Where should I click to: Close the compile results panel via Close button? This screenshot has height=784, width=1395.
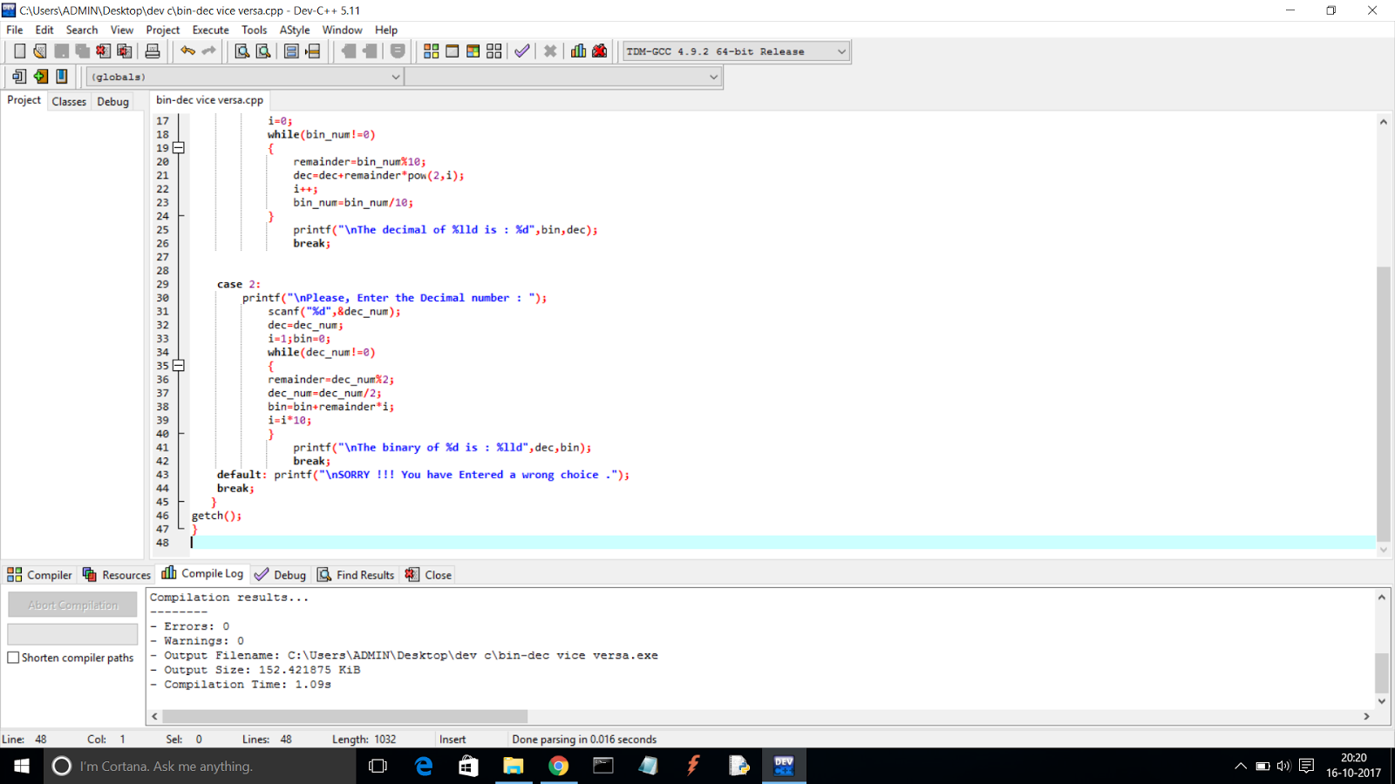[x=435, y=574]
